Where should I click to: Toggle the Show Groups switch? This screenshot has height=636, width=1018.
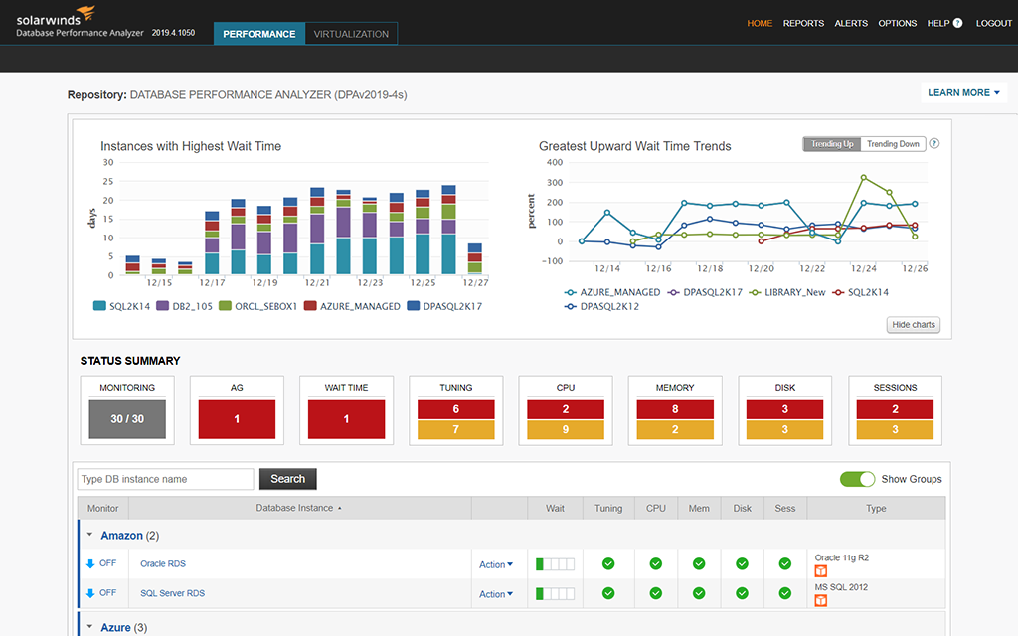[857, 479]
